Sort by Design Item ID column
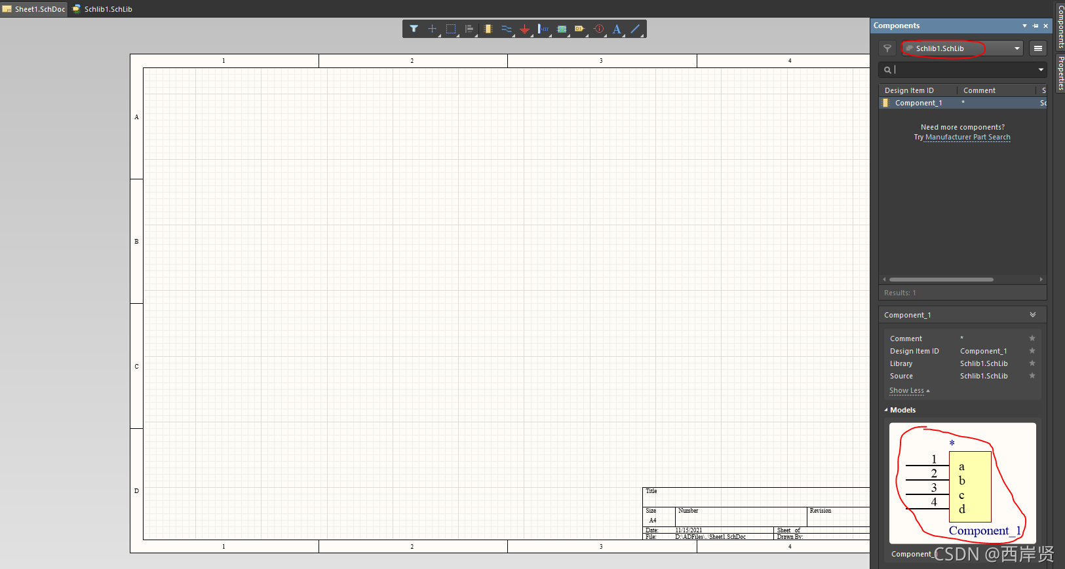 (x=918, y=90)
